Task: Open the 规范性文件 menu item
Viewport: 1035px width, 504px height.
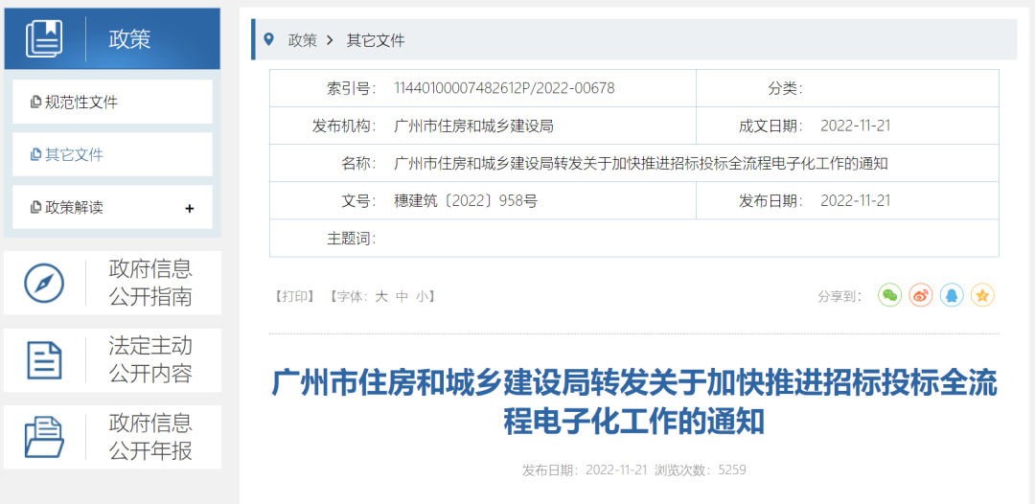Action: tap(112, 102)
